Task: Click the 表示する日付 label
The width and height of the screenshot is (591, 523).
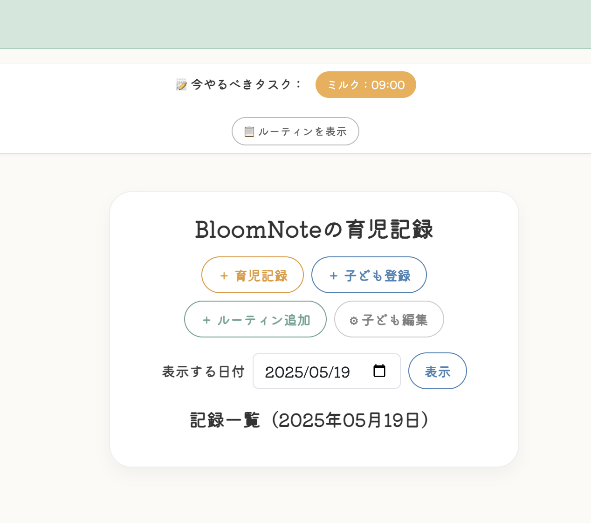Action: (203, 372)
